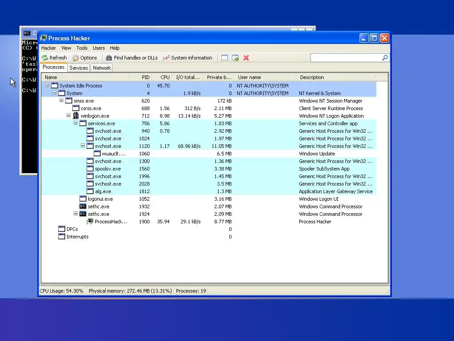454x341 pixels.
Task: Collapse the winlogon.exe tree node
Action: [x=68, y=116]
